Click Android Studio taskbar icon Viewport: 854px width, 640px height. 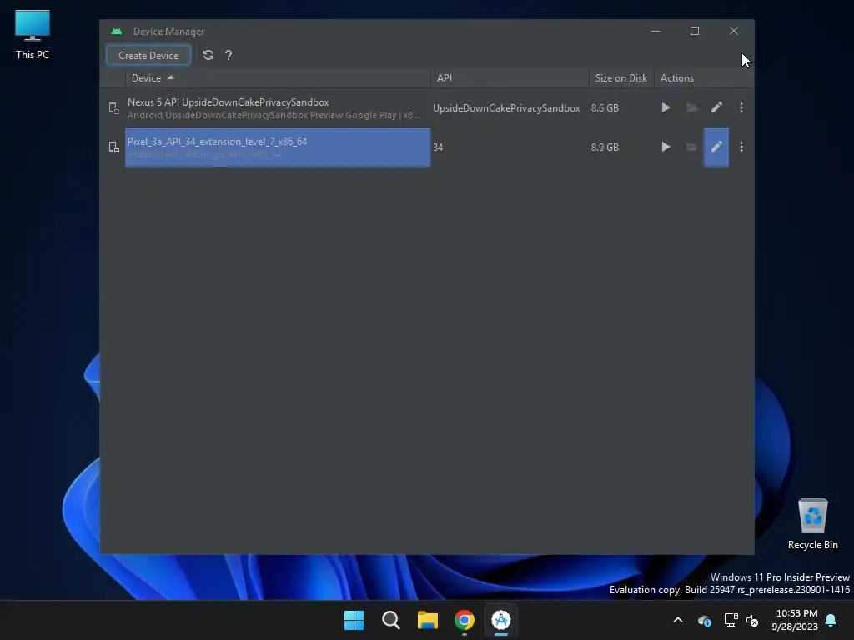501,620
